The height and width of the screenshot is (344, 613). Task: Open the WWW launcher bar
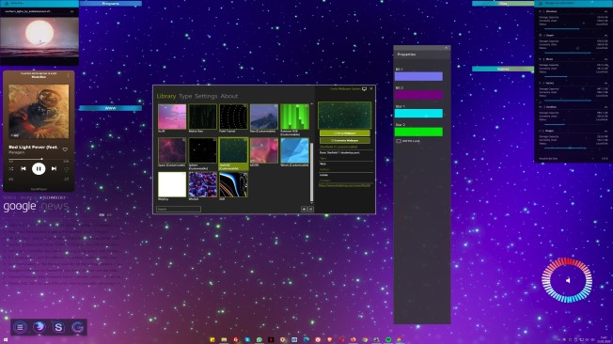(111, 108)
